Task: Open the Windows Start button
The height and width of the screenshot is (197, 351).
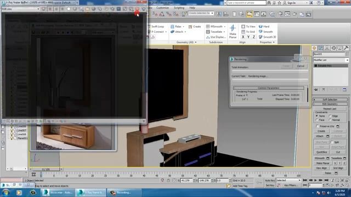Action: pyautogui.click(x=6, y=193)
